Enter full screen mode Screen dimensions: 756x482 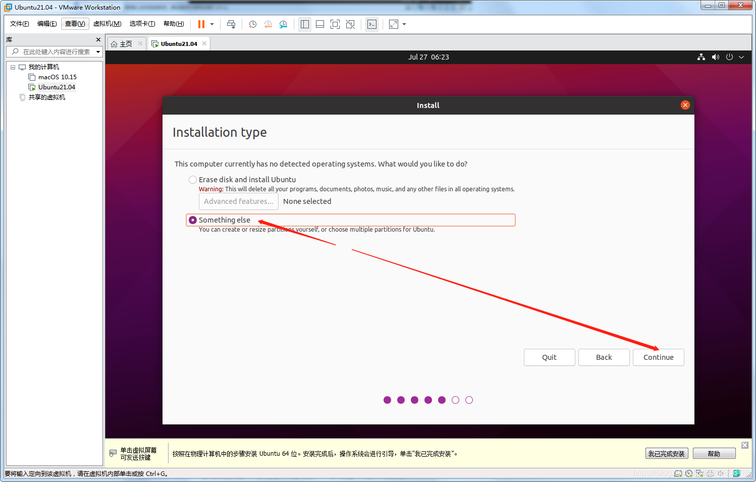point(335,24)
